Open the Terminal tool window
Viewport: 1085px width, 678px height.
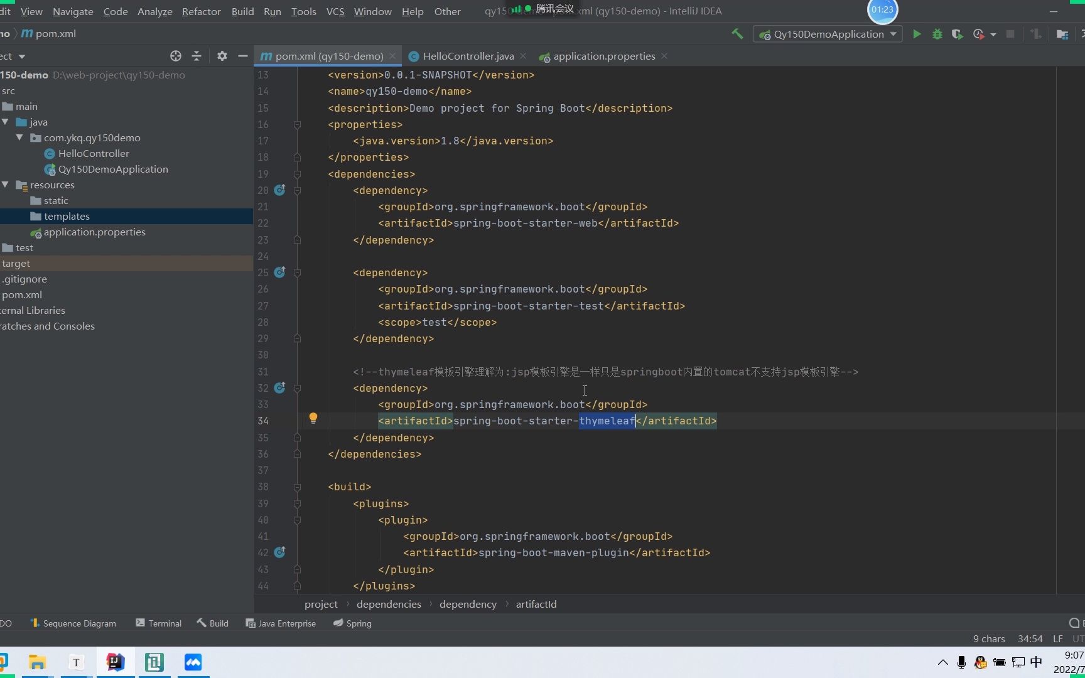158,623
